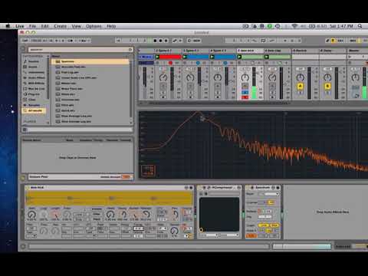Open the Options menu
368x276 pixels.
(94, 26)
